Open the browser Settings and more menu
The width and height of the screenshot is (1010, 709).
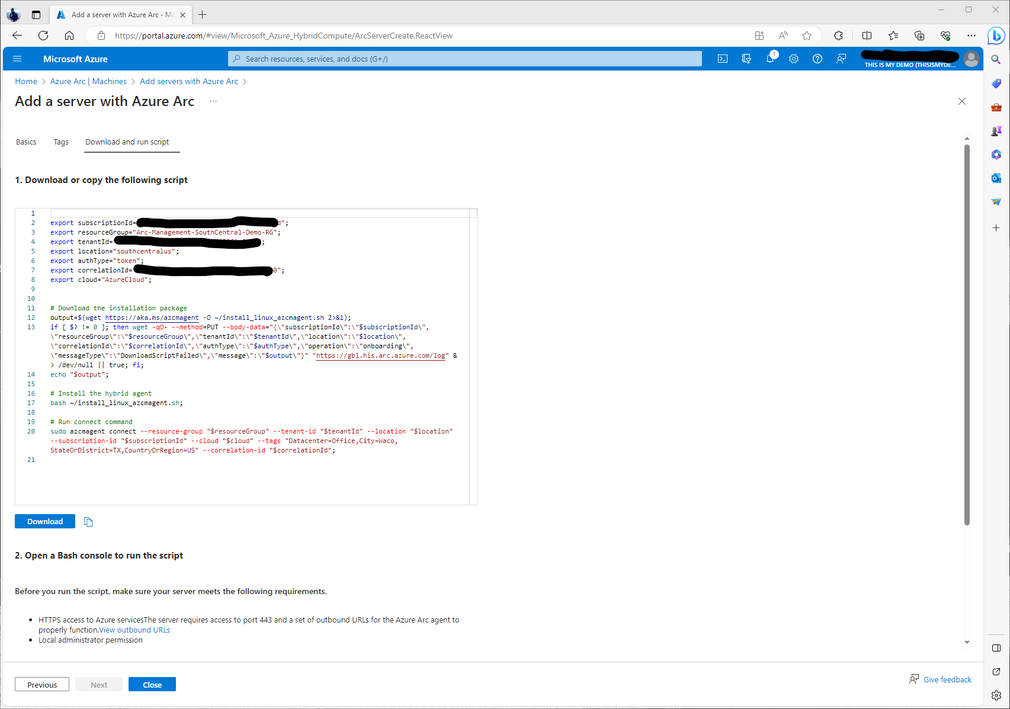(x=971, y=36)
